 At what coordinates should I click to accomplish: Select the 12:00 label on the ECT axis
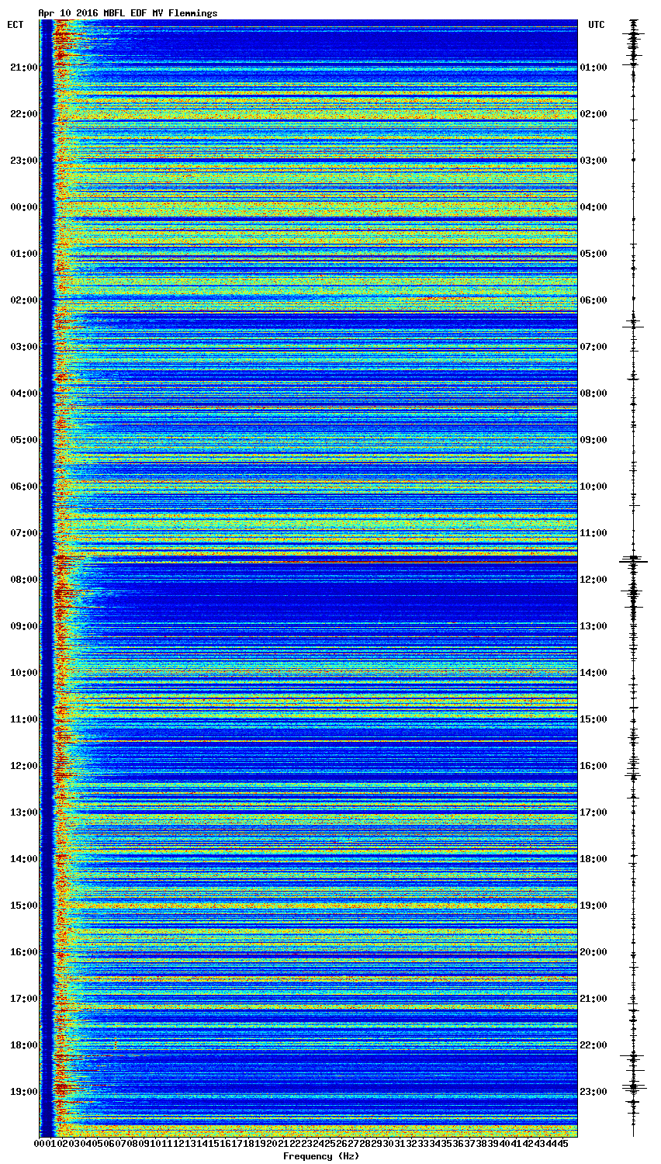(x=23, y=766)
